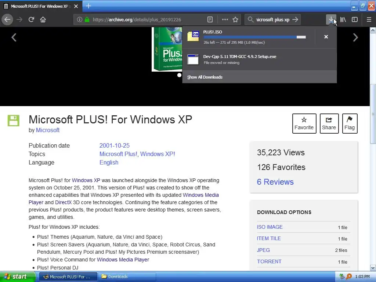Open the Microsoft author link
Image resolution: width=376 pixels, height=282 pixels.
pos(47,130)
